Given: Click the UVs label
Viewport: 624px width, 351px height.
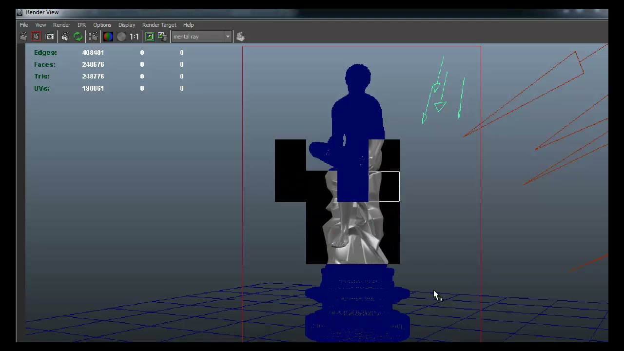Looking at the screenshot, I should pos(42,88).
